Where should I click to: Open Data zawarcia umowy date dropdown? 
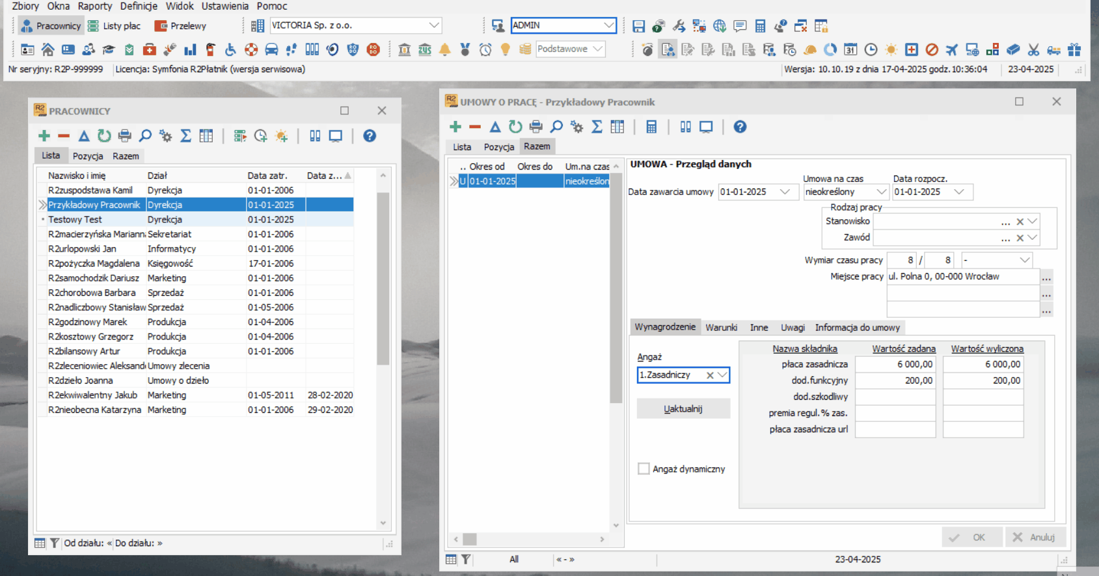coord(785,192)
